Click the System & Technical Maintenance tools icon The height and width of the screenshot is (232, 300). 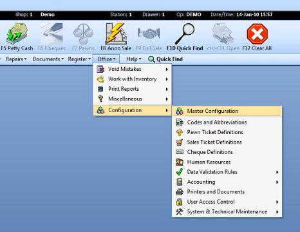tap(180, 211)
